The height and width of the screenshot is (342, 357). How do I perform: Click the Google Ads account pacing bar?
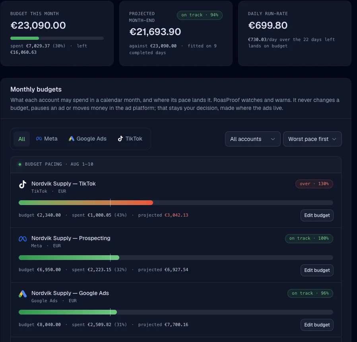pyautogui.click(x=176, y=312)
